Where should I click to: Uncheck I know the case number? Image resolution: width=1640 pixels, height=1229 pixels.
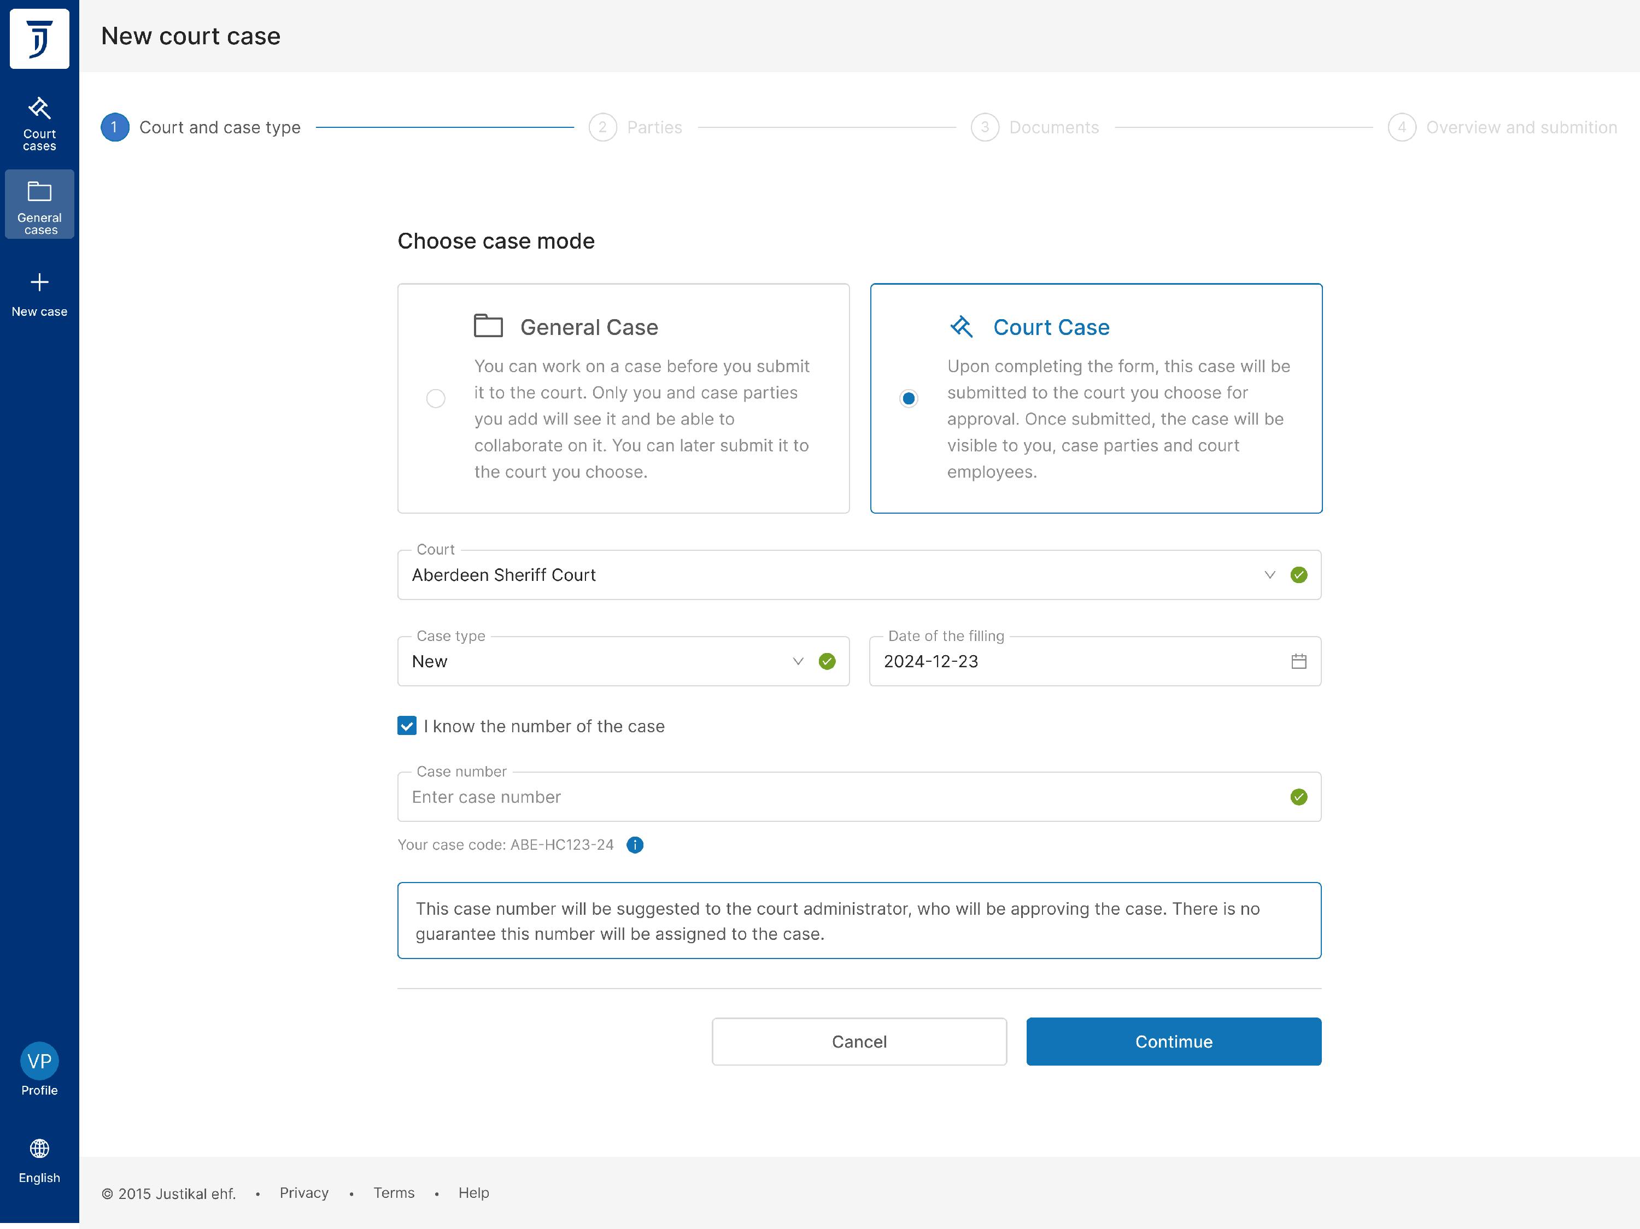[407, 726]
